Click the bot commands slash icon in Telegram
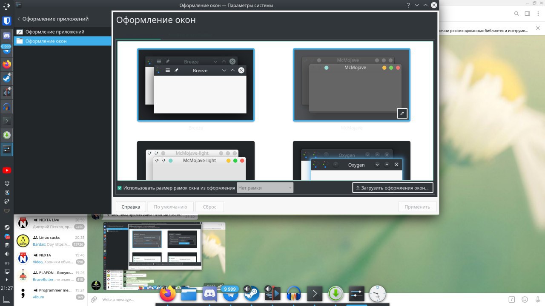 [513, 300]
